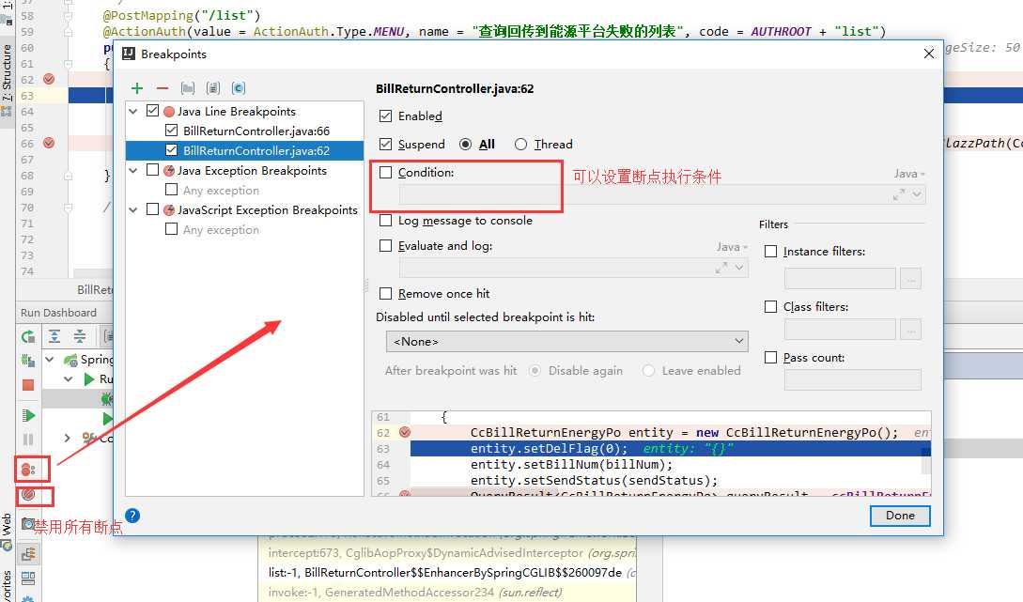Open Breakpoints dialog help question mark
This screenshot has width=1023, height=602.
[132, 516]
